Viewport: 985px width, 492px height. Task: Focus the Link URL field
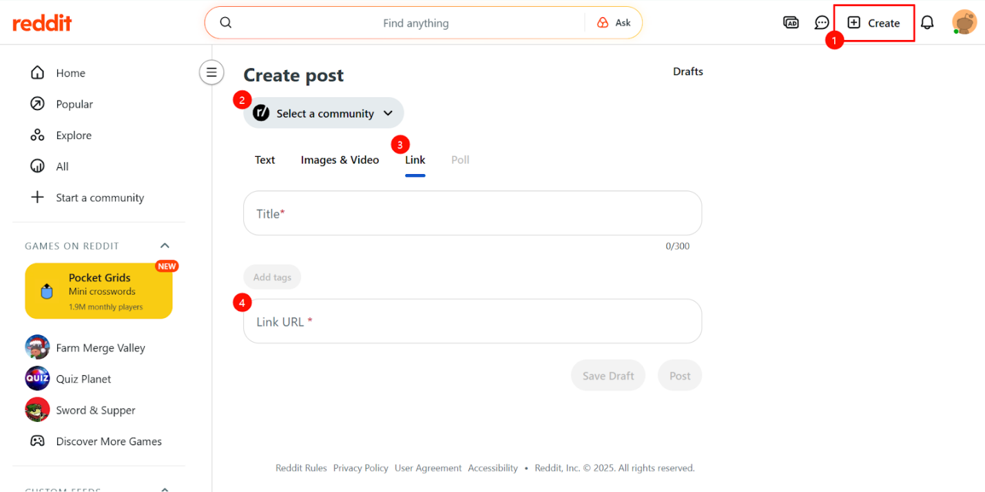[x=472, y=321]
